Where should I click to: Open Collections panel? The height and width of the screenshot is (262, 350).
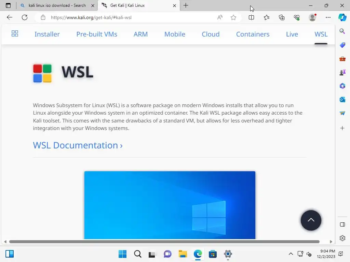pyautogui.click(x=282, y=17)
